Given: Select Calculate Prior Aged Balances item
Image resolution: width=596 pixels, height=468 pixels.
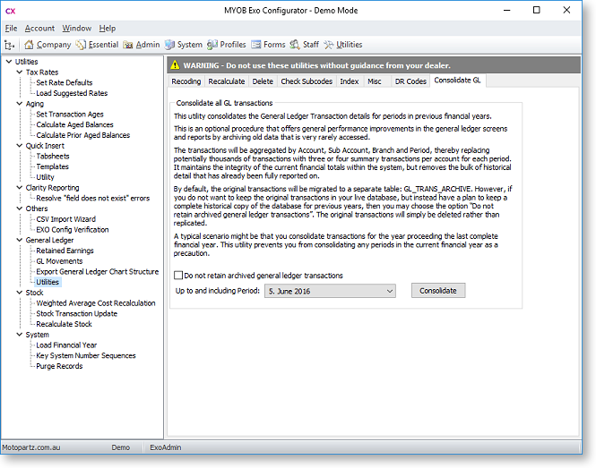Looking at the screenshot, I should [82, 135].
